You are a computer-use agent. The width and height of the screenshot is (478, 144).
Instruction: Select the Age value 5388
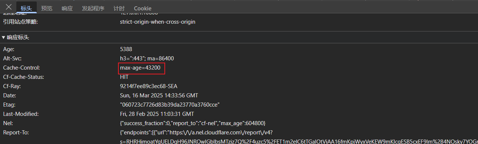pyautogui.click(x=126, y=49)
